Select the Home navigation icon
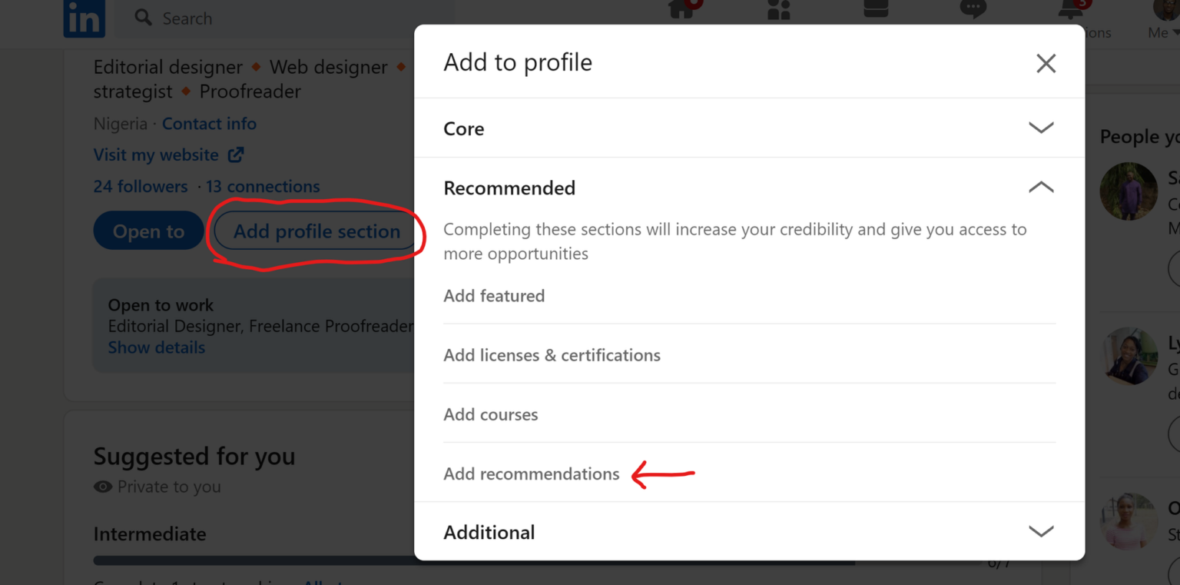 682,11
